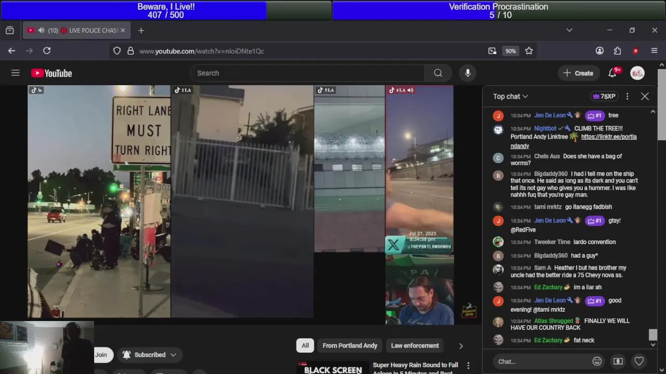Open the account avatar menu
This screenshot has width=666, height=374.
(637, 73)
